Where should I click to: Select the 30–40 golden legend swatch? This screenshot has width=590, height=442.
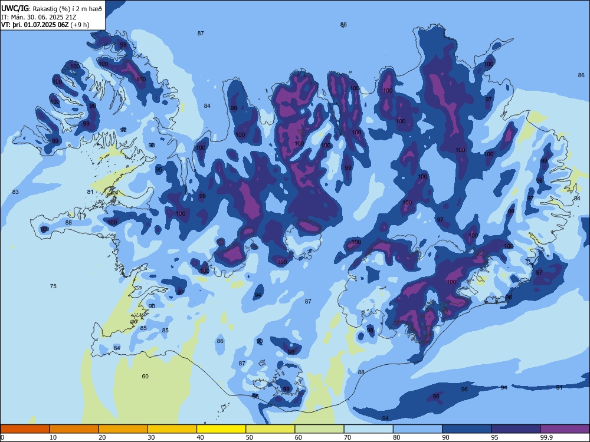click(x=172, y=429)
